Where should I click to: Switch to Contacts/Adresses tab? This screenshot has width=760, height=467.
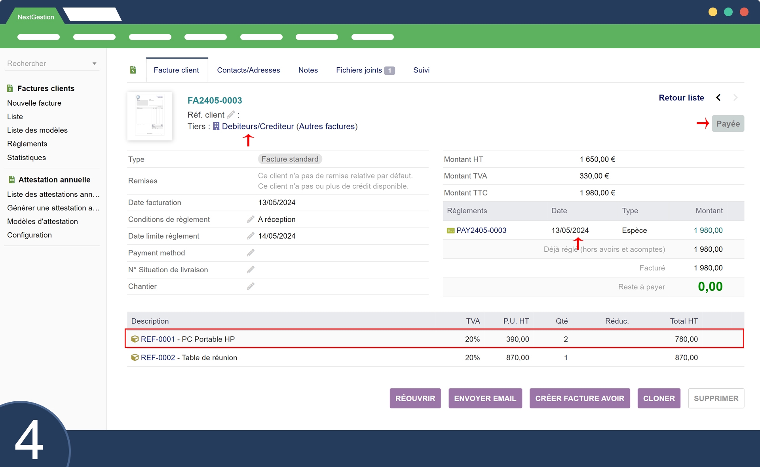(x=248, y=70)
